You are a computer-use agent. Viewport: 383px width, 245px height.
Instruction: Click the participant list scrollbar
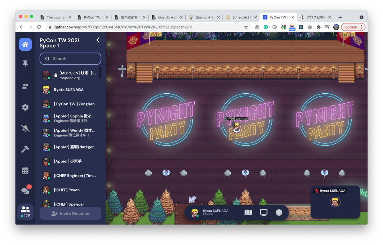100,72
